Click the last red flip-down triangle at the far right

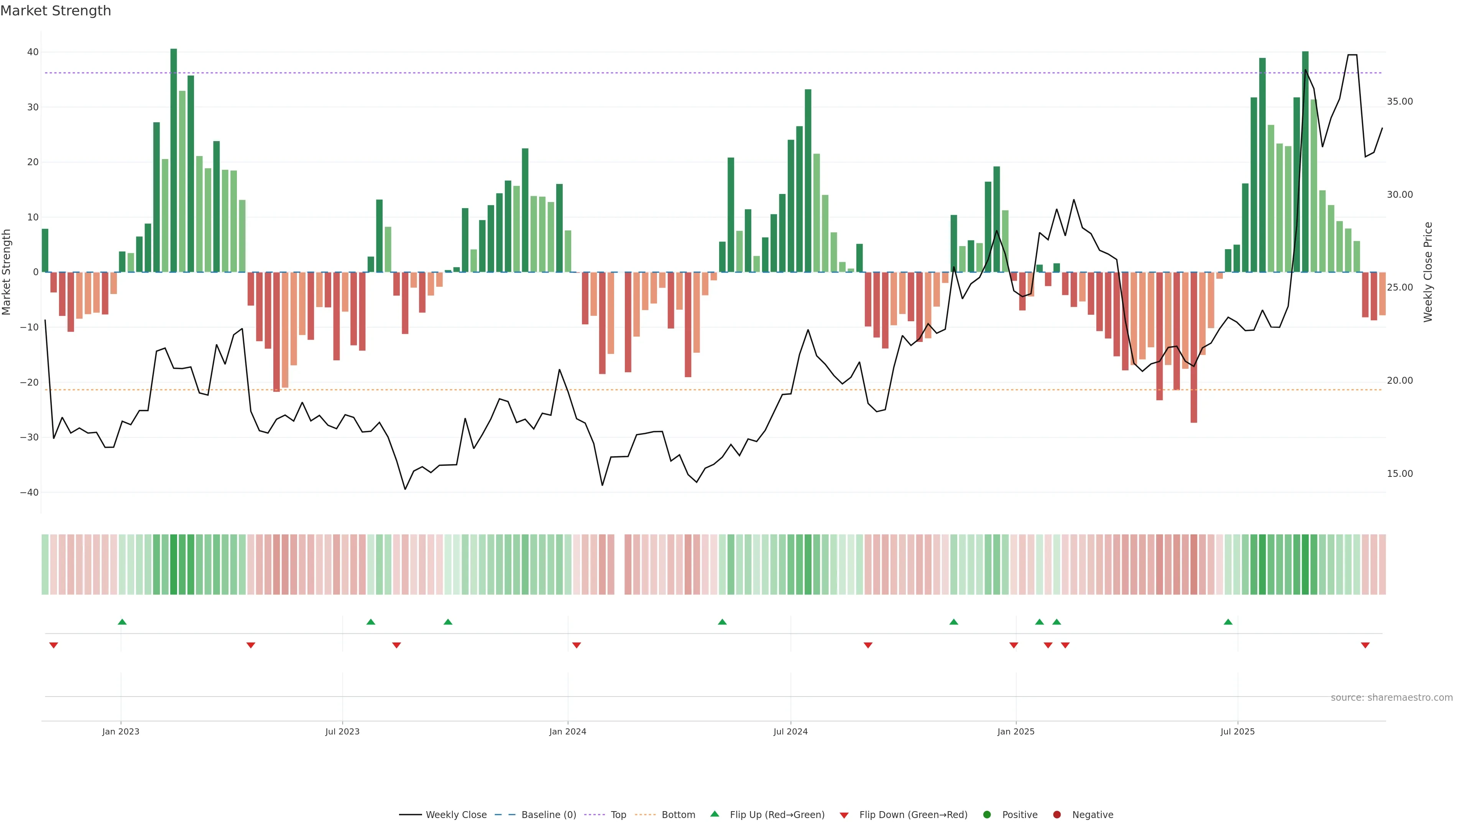[1365, 645]
